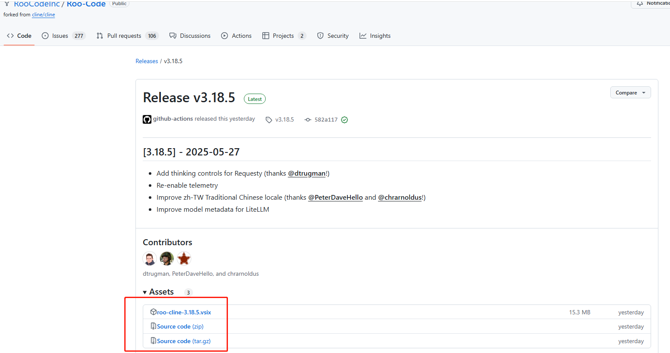Click the Projects table icon

click(x=266, y=36)
